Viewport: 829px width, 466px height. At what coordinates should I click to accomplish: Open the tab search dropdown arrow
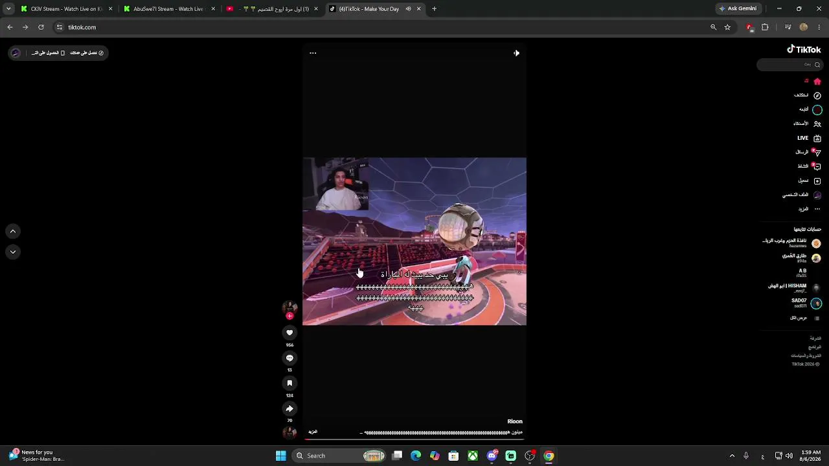(8, 9)
